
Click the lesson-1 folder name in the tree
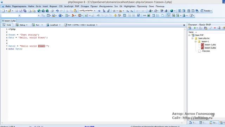pos(205,42)
